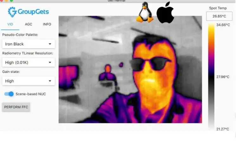Toggle the Scene-based NUC switch
Screen dimensions: 236x141
coord(9,94)
